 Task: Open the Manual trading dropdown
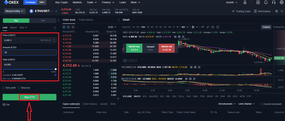click(x=15, y=11)
